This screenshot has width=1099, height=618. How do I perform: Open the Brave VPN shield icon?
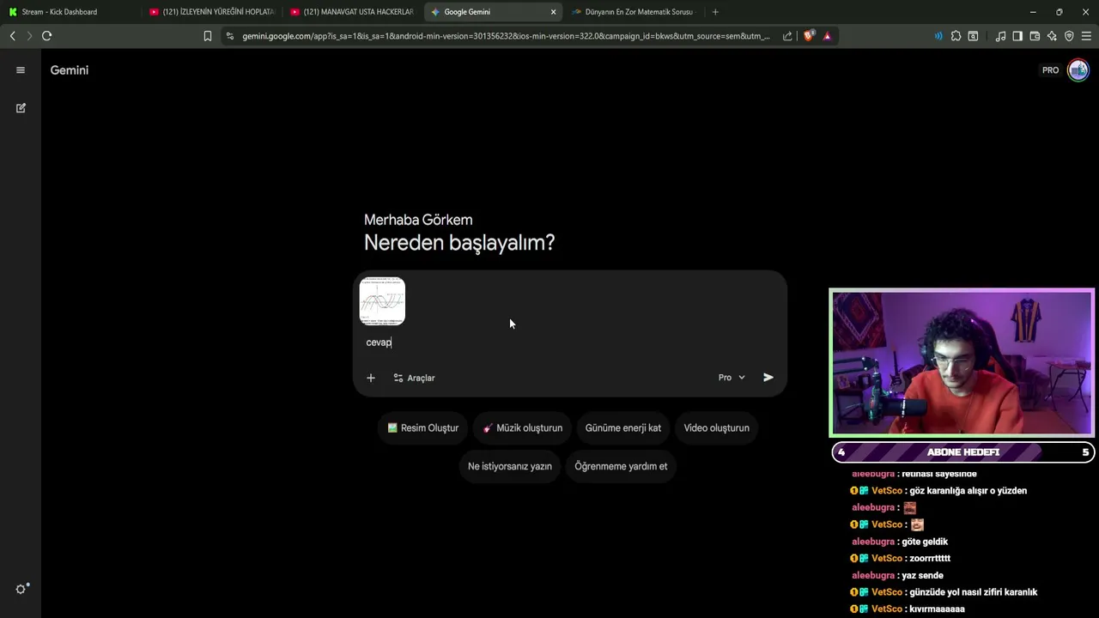pyautogui.click(x=1069, y=36)
